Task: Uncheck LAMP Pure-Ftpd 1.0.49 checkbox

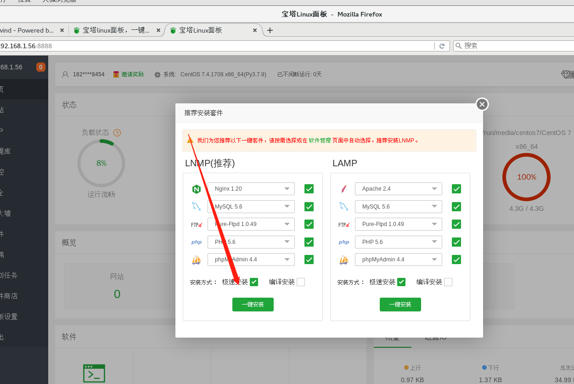Action: click(456, 224)
